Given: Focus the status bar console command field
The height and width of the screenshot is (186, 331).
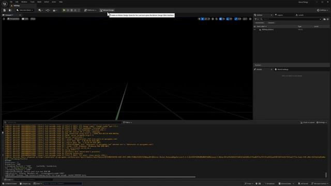Looking at the screenshot, I should tap(63, 184).
